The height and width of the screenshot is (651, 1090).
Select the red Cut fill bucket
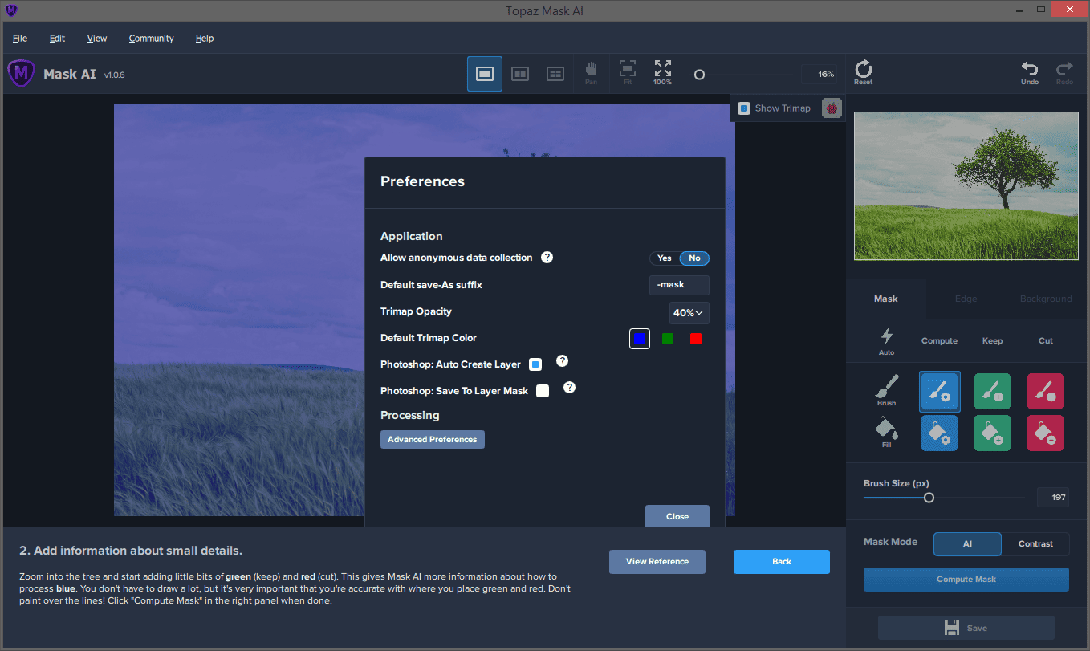[1045, 433]
